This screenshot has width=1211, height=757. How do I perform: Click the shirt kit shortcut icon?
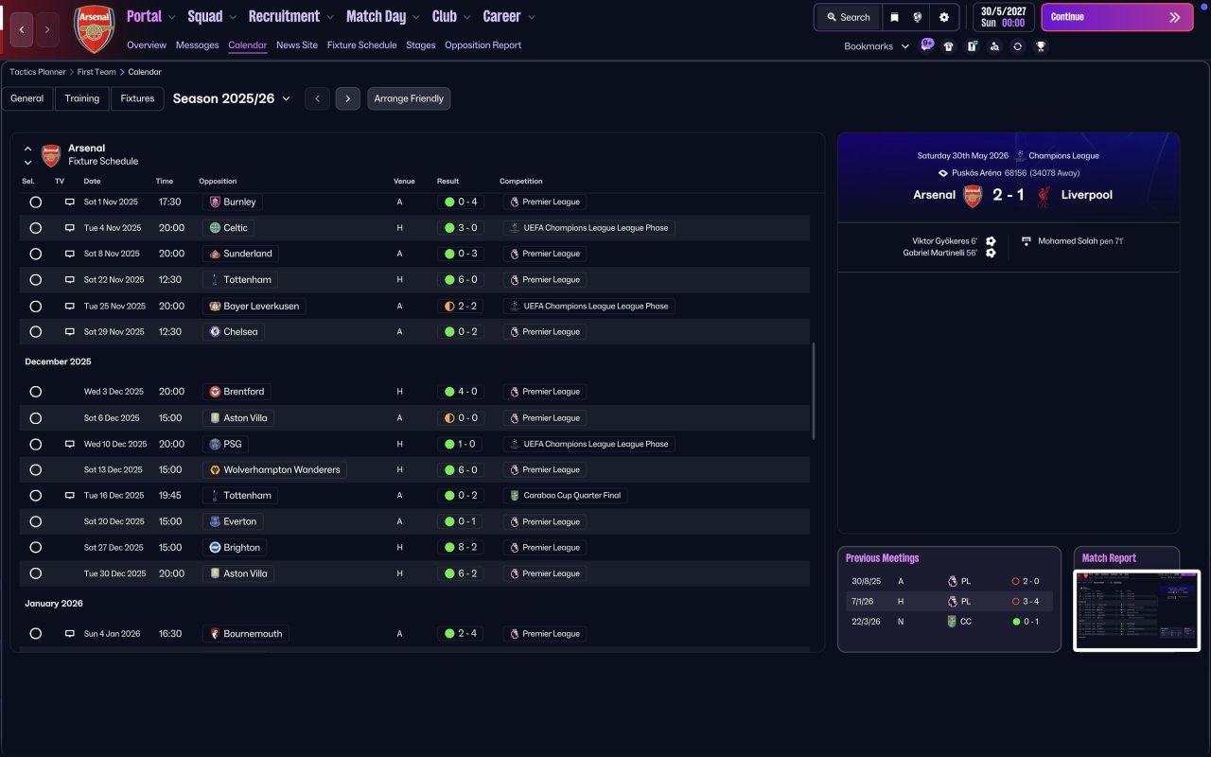(x=949, y=46)
